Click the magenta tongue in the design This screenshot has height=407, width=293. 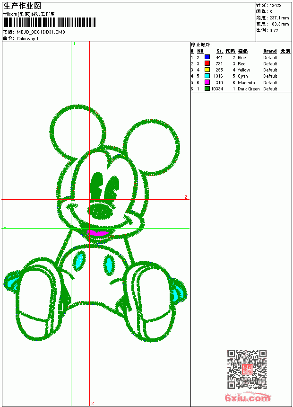pyautogui.click(x=97, y=233)
